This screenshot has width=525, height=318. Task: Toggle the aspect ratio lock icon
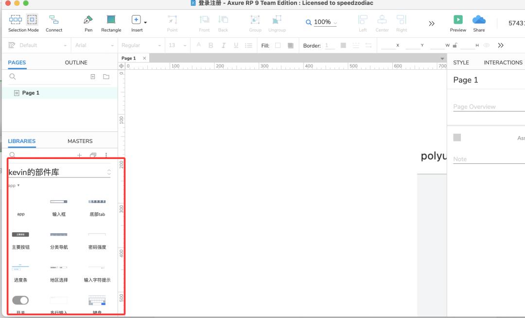(455, 46)
